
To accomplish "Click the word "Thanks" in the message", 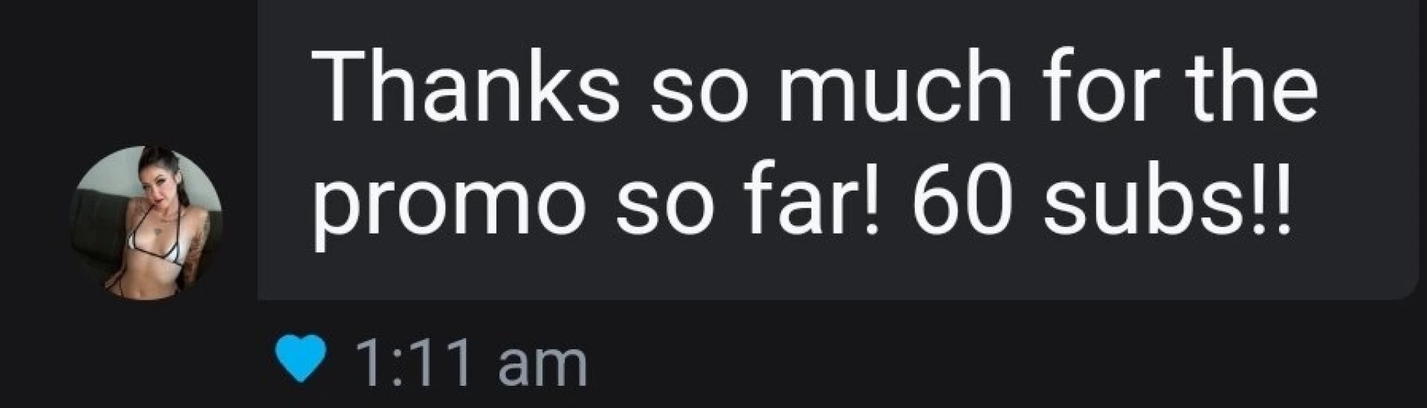I will (465, 88).
